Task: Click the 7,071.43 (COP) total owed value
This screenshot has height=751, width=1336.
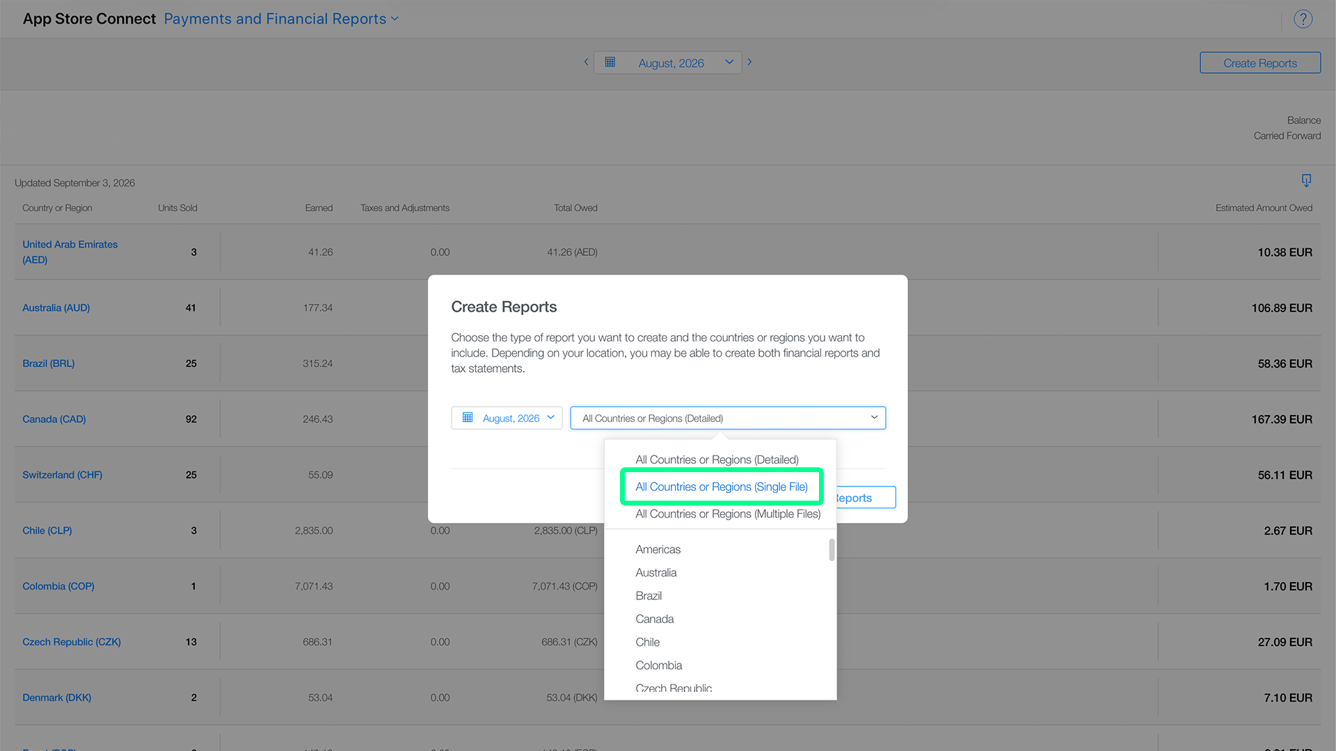Action: point(564,586)
